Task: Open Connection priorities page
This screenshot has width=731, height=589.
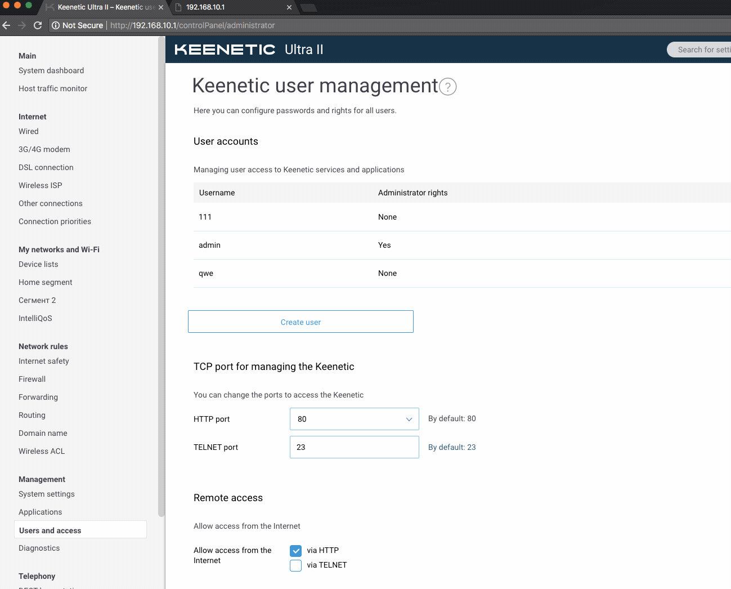Action: click(x=55, y=221)
